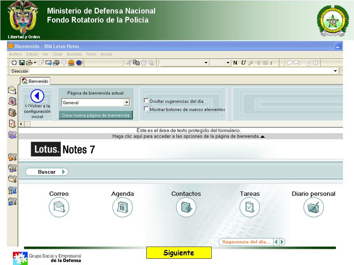Click the Agenda label
The height and width of the screenshot is (265, 354).
pyautogui.click(x=122, y=194)
